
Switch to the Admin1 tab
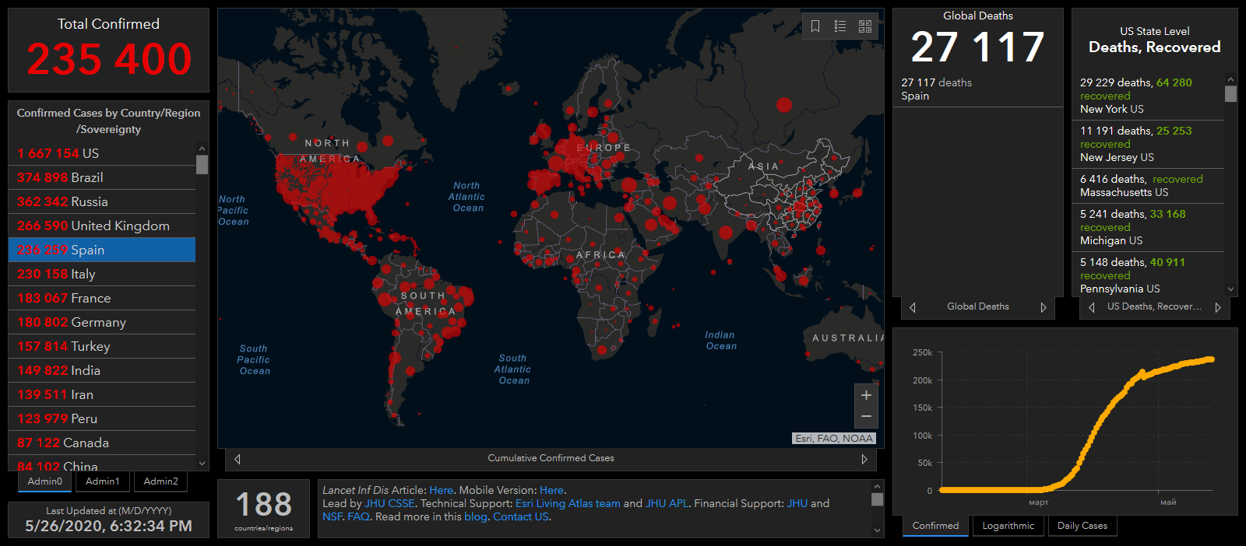(x=103, y=481)
